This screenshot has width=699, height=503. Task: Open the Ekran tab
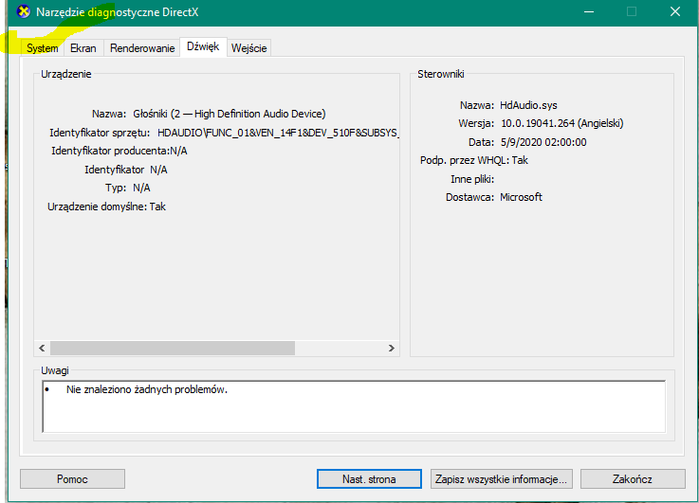(83, 48)
